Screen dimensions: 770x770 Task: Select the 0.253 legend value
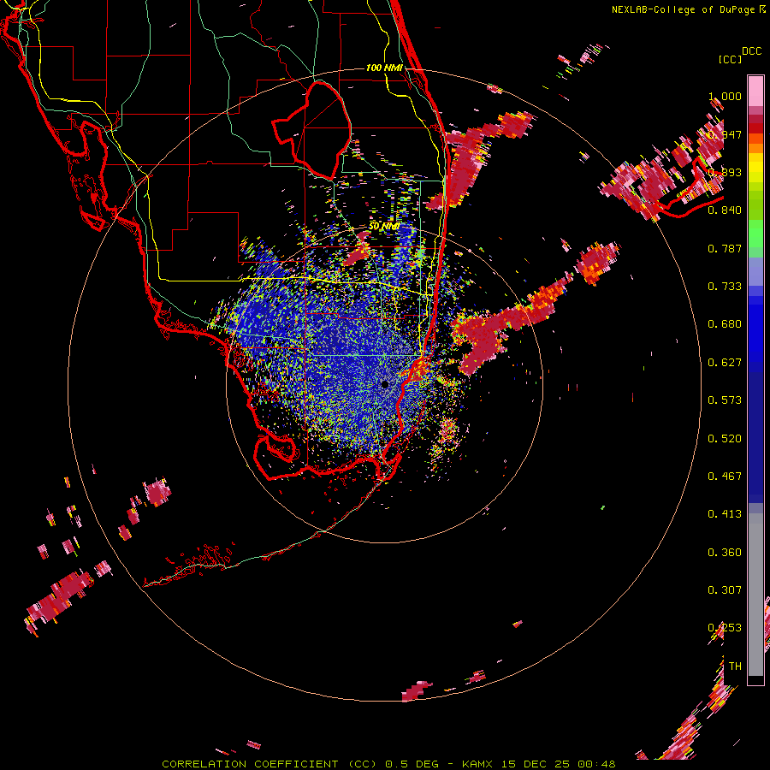[x=725, y=628]
